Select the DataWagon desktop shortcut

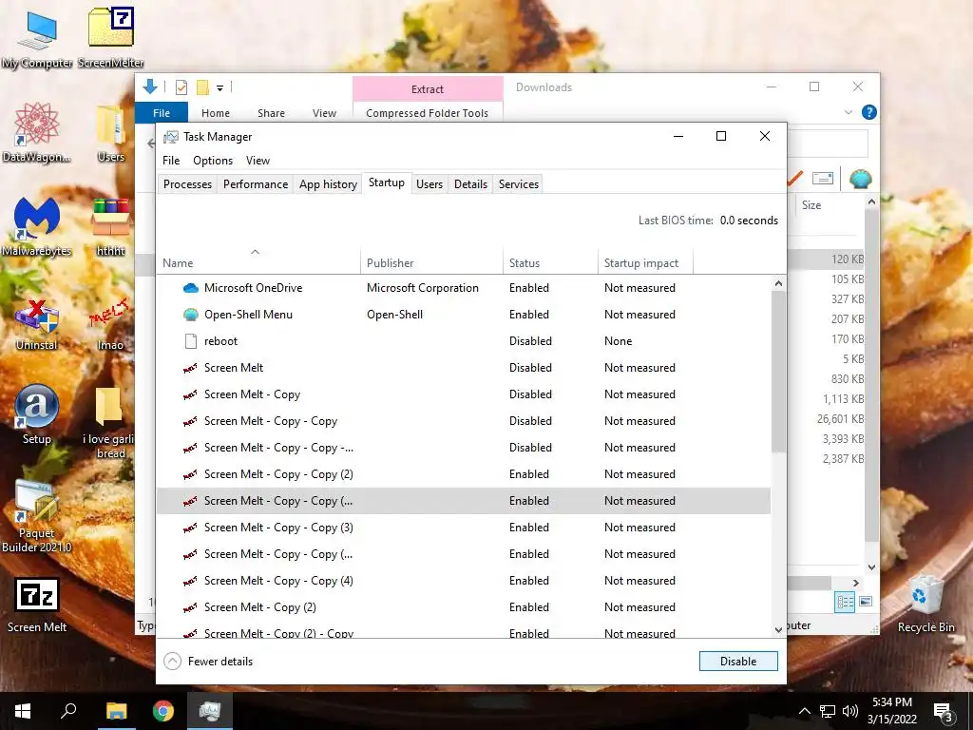(x=37, y=132)
